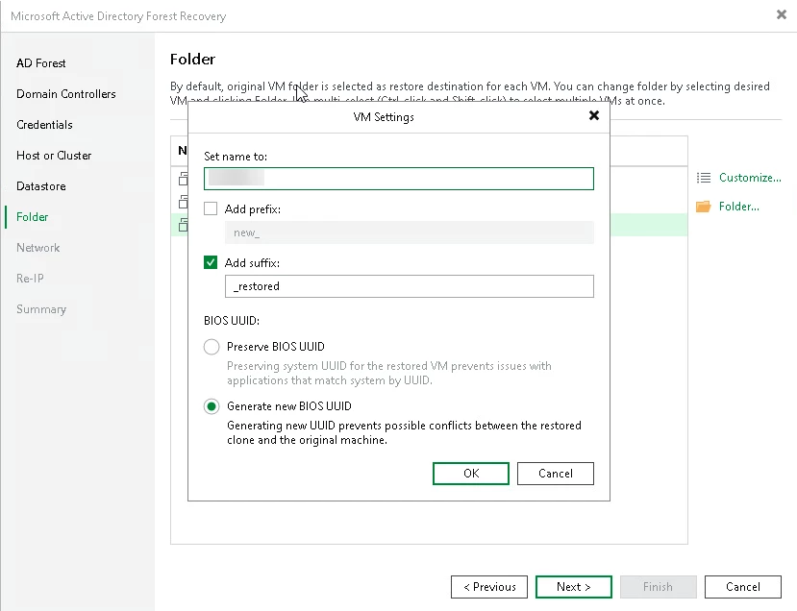Select the Folder wizard step
Image resolution: width=797 pixels, height=611 pixels.
[x=32, y=217]
